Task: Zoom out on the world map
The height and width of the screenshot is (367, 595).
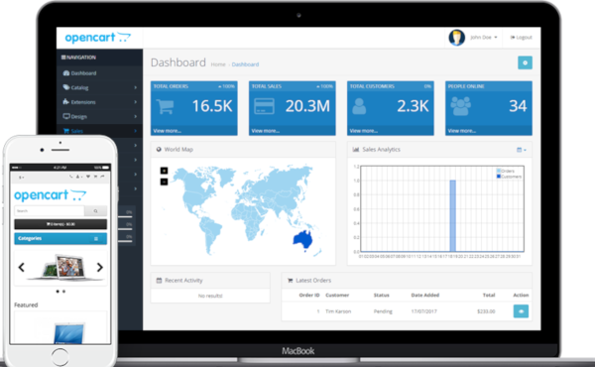Action: click(164, 182)
